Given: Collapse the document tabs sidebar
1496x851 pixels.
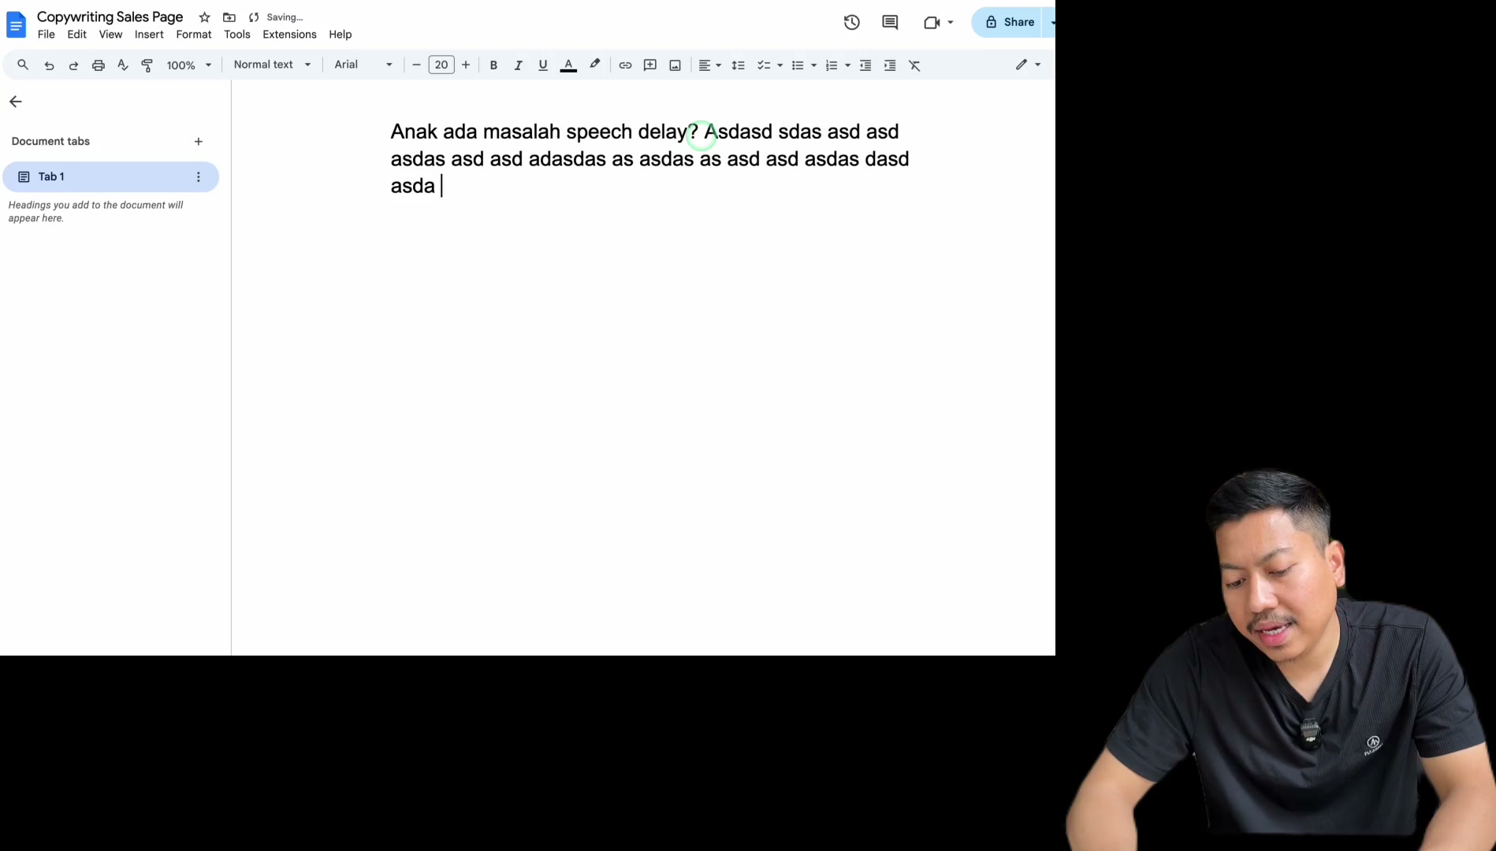Looking at the screenshot, I should click(16, 102).
